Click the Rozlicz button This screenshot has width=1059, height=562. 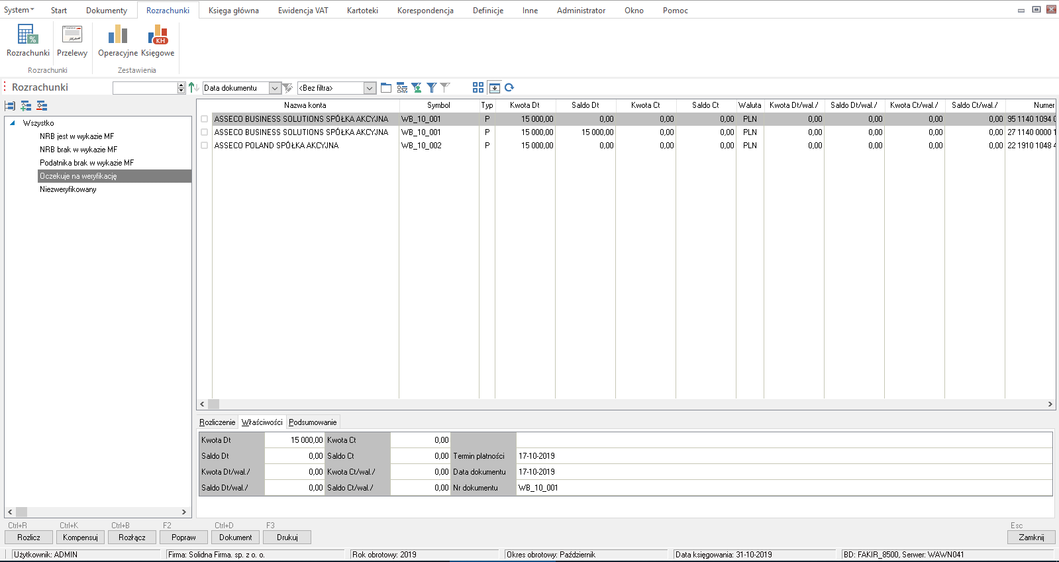pyautogui.click(x=28, y=538)
